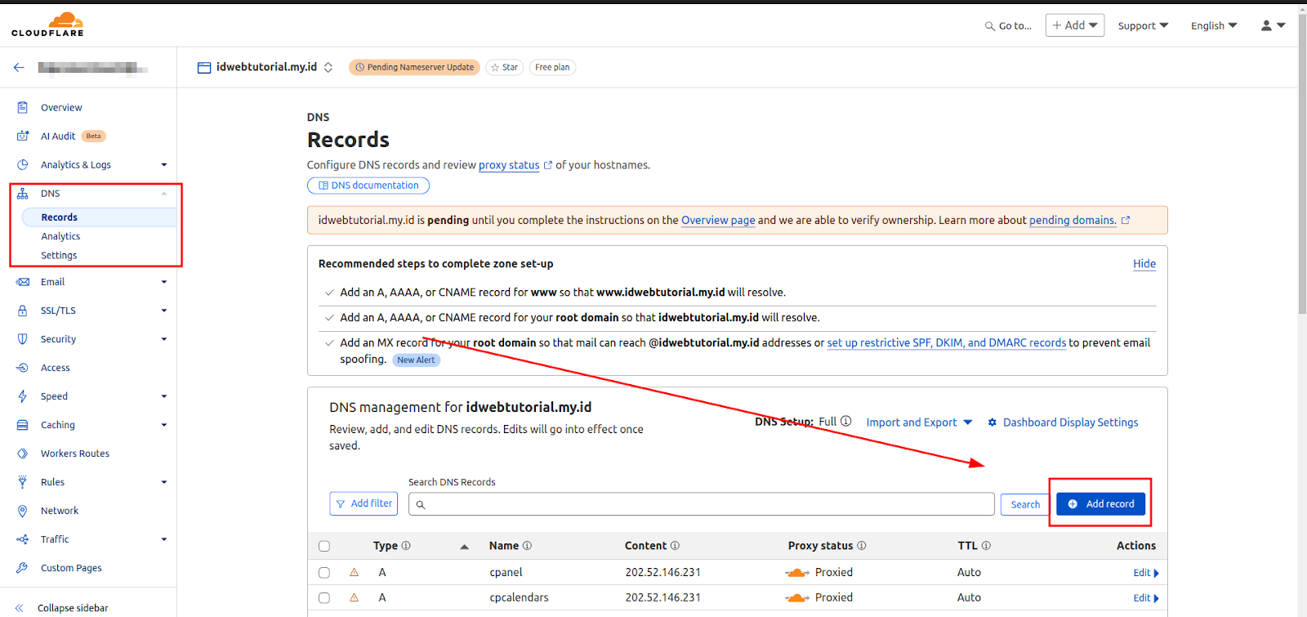The image size is (1307, 617).
Task: Open the domain switcher next to idwebtutorial.my.id
Action: click(x=328, y=67)
